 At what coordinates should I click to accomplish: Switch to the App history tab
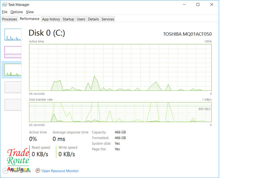click(51, 19)
